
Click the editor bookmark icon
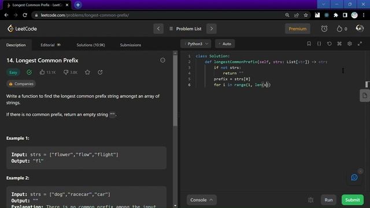pos(309,44)
